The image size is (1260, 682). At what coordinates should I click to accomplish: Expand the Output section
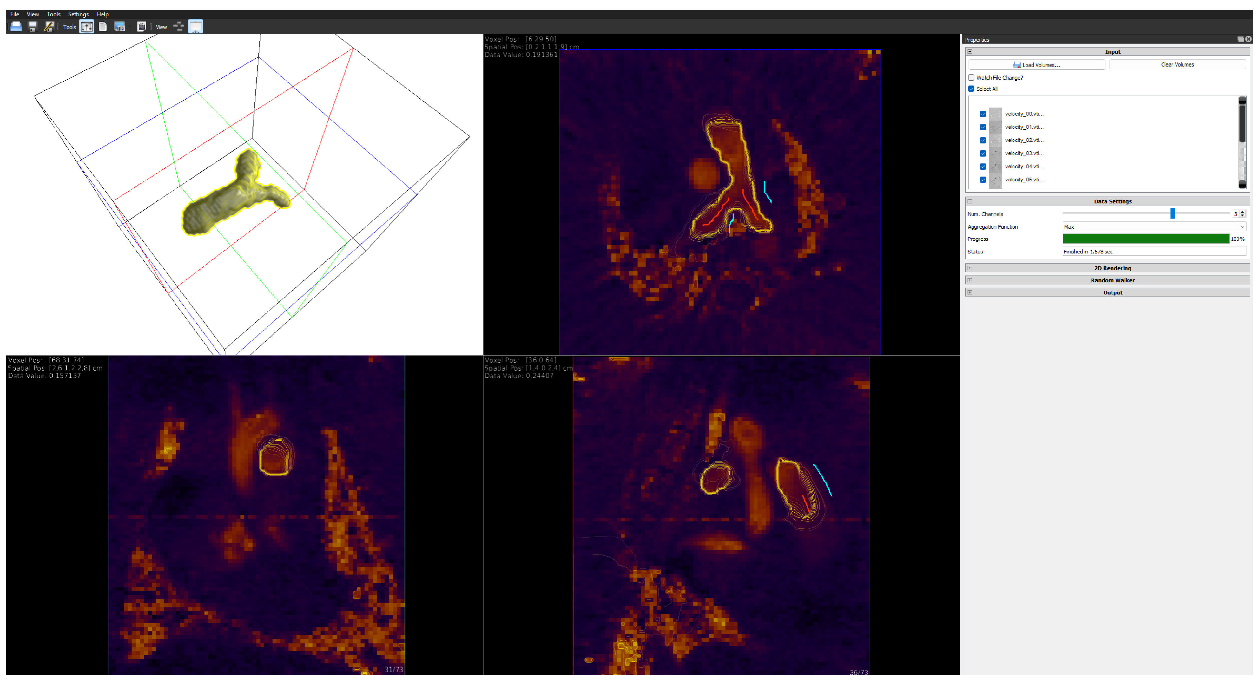coord(970,292)
